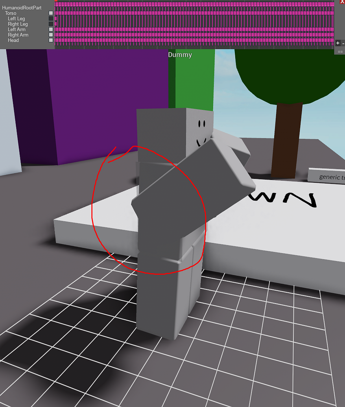Select the HumanoidRootPart track label
The width and height of the screenshot is (345, 407).
(22, 7)
